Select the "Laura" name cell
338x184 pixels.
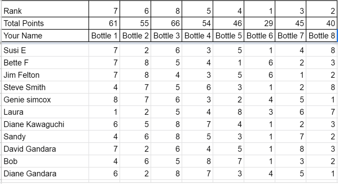click(45, 112)
